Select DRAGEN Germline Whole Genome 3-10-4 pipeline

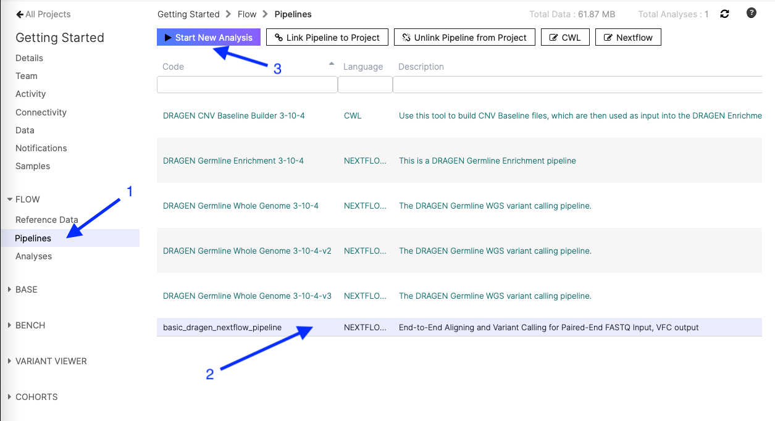coord(241,206)
